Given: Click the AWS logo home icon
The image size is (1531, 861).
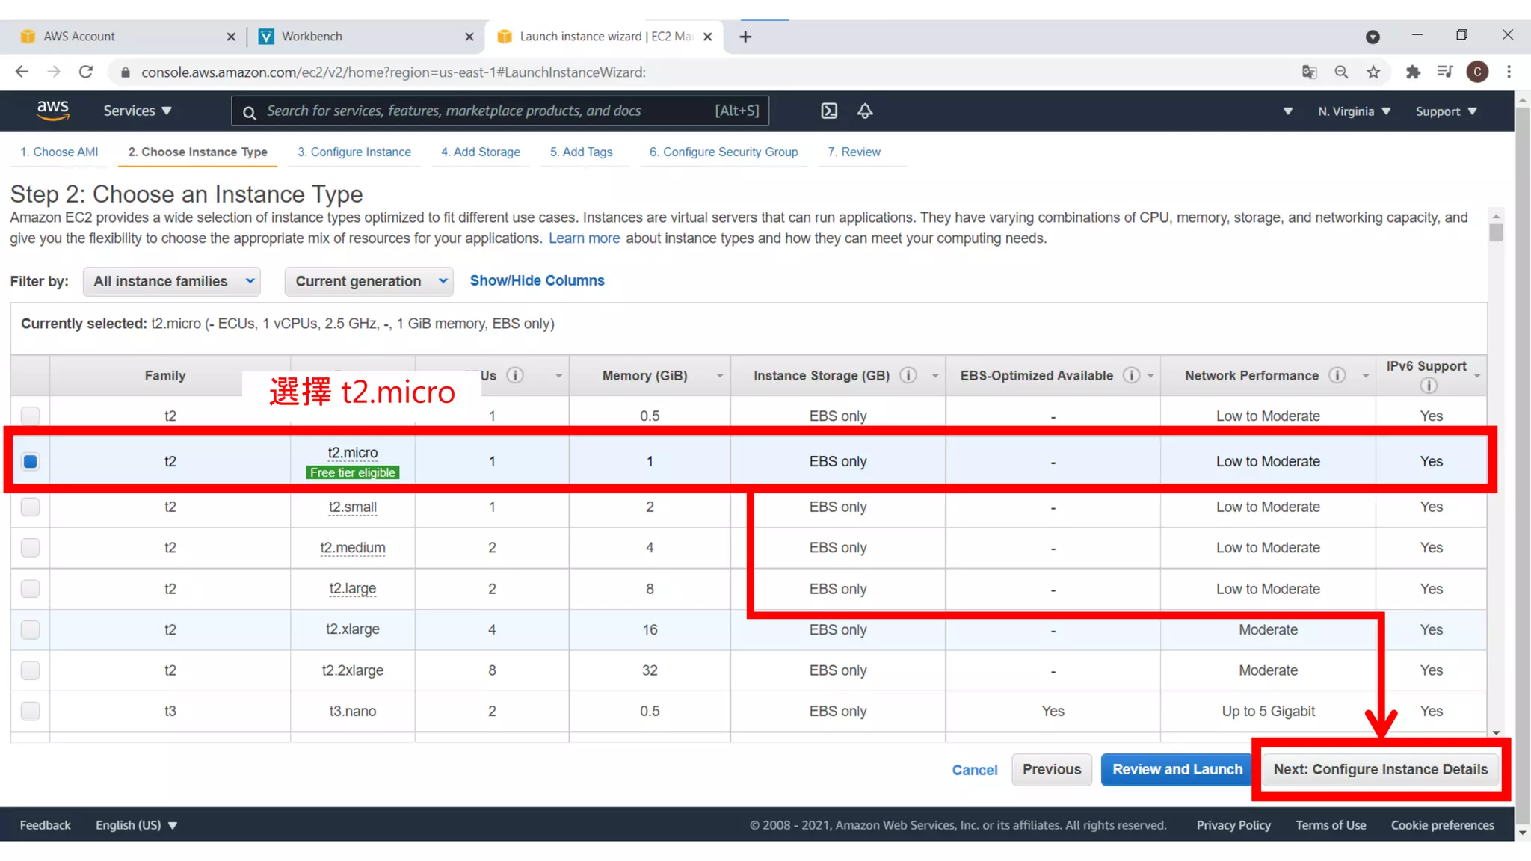Looking at the screenshot, I should 53,111.
